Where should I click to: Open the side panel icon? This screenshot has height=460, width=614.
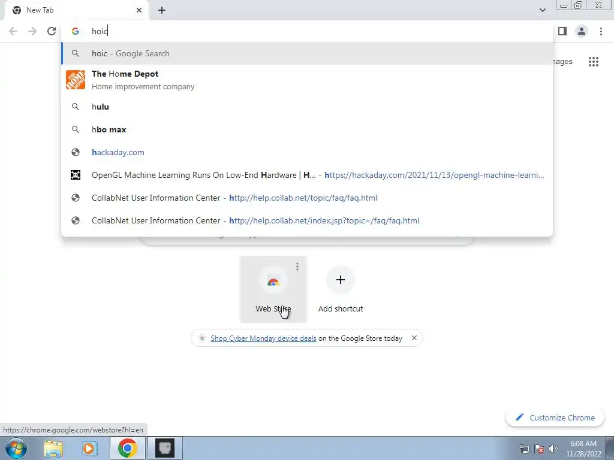click(x=562, y=31)
